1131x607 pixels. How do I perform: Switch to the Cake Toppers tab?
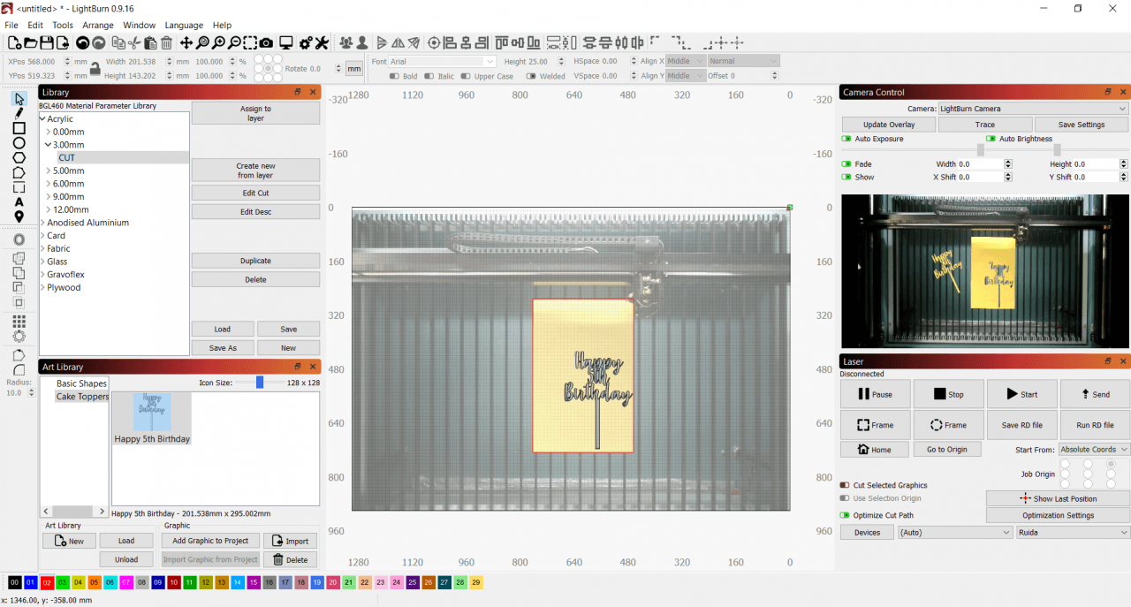pyautogui.click(x=82, y=396)
